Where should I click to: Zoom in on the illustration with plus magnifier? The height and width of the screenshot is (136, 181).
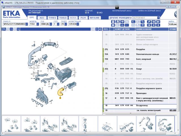click(x=4, y=29)
